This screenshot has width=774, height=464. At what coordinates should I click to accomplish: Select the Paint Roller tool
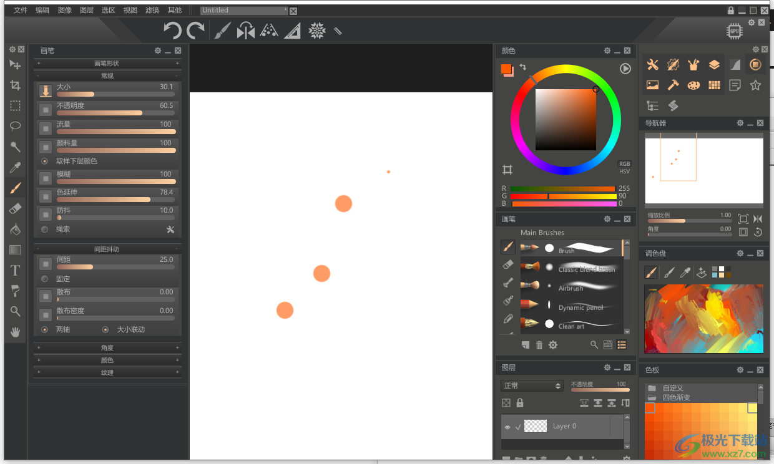click(x=16, y=291)
